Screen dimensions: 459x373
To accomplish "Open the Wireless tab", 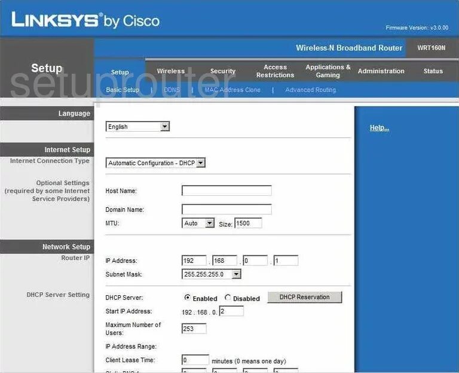I will (171, 71).
